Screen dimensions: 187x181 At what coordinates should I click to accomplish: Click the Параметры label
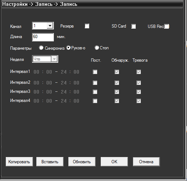pyautogui.click(x=21, y=48)
